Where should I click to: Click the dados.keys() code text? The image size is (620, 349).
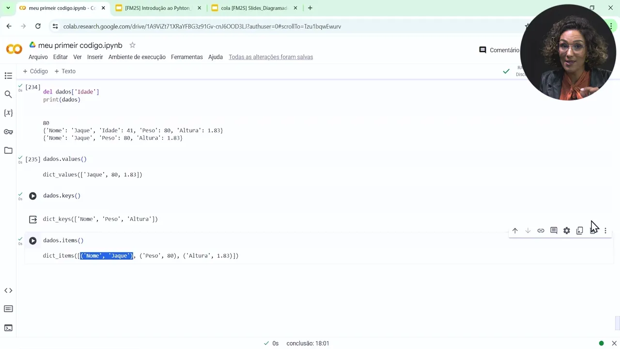coord(62,196)
